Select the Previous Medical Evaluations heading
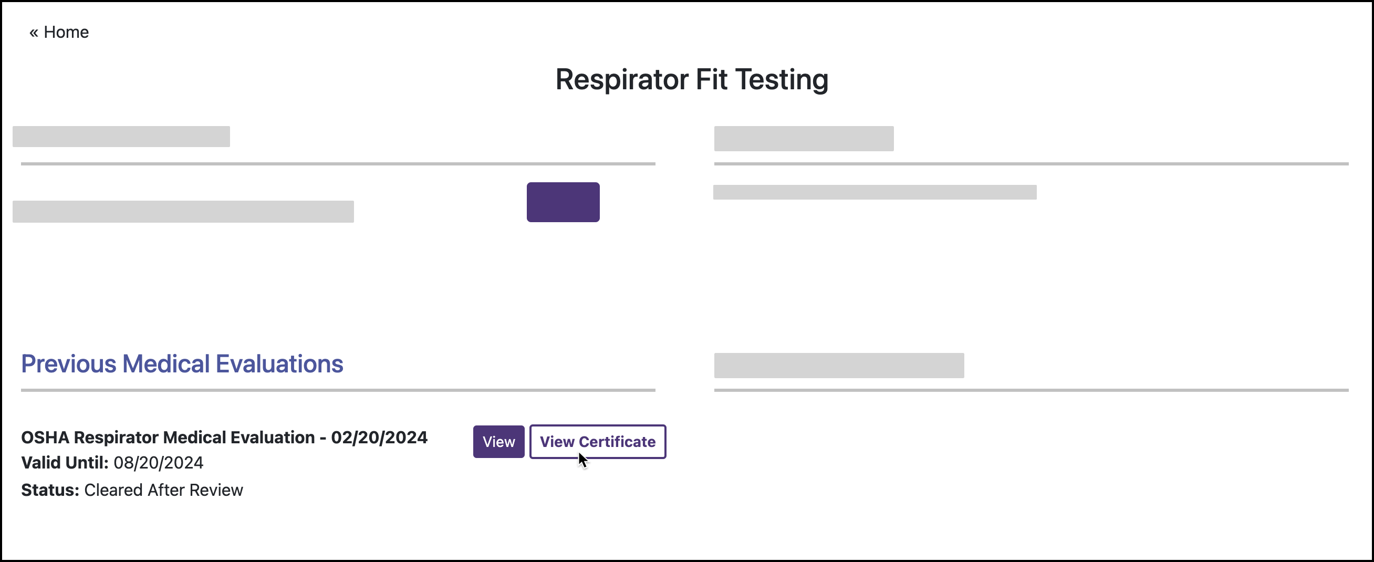Viewport: 1374px width, 562px height. tap(182, 364)
